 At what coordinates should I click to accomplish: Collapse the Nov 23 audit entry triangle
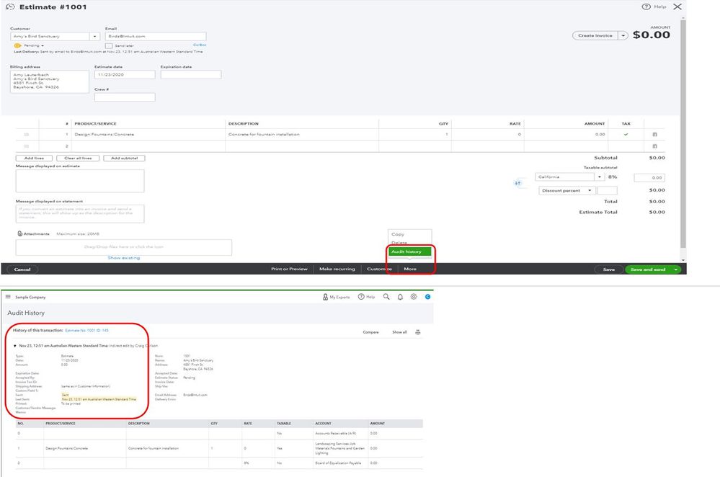(x=14, y=346)
